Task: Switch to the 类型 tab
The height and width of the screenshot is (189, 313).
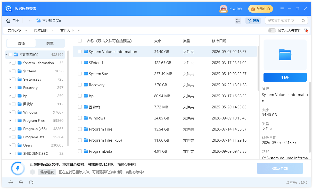Action: (50, 43)
